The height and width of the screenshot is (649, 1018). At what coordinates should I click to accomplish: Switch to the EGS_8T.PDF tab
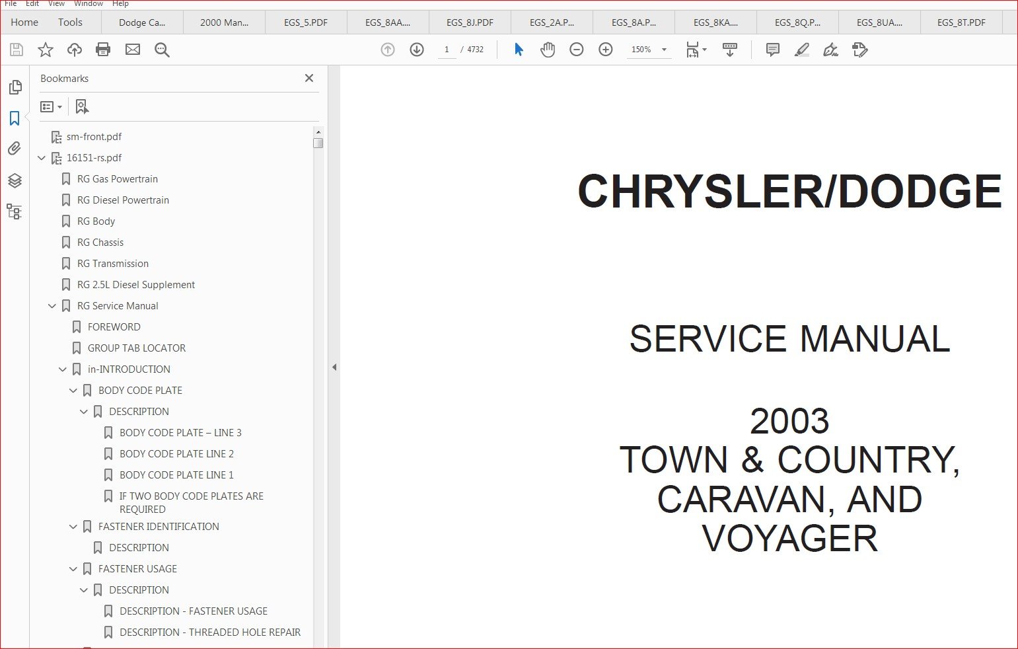coord(961,22)
